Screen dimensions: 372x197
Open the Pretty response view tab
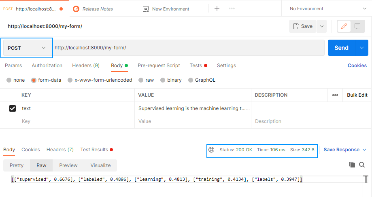click(x=17, y=165)
